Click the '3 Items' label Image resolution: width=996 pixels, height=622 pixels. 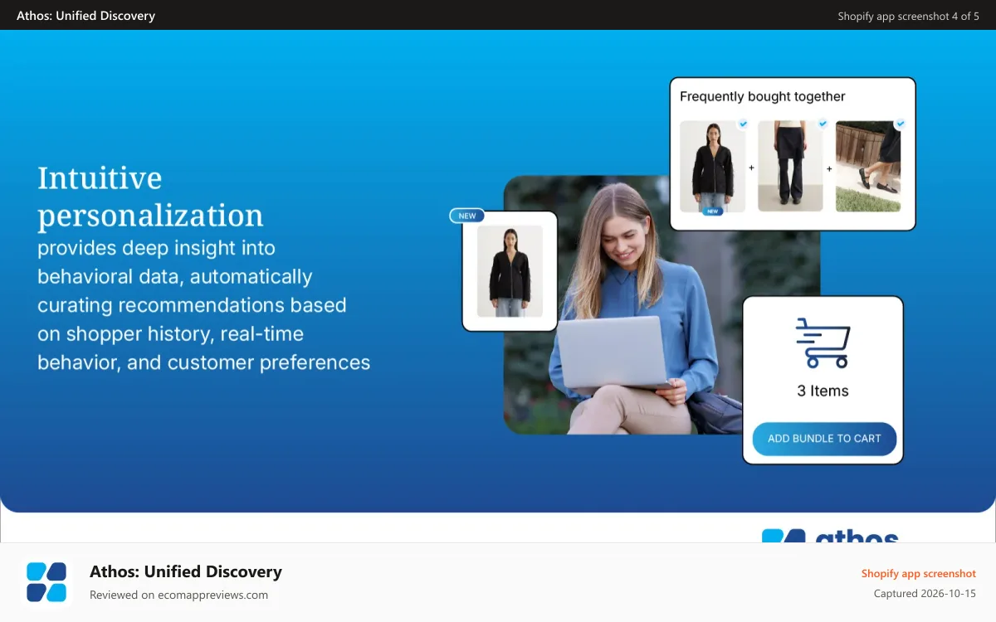click(x=823, y=391)
